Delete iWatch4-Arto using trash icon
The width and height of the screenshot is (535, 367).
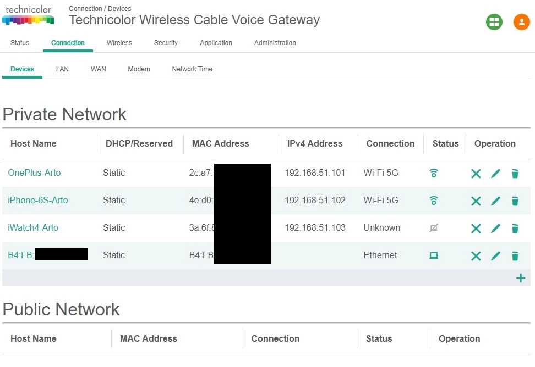click(x=515, y=229)
